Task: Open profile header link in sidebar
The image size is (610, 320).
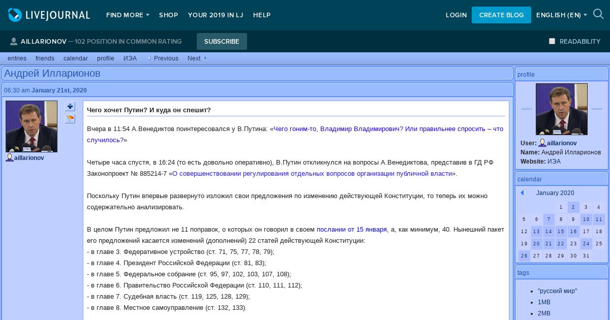Action: (x=526, y=75)
